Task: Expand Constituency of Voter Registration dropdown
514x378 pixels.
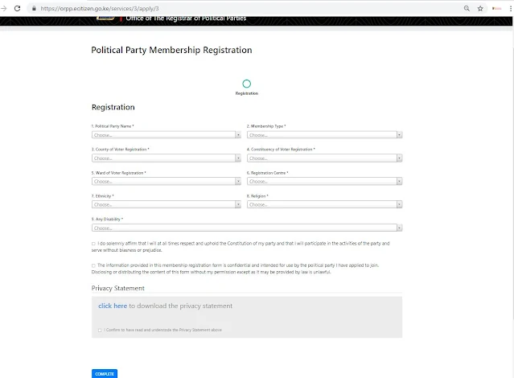Action: [x=324, y=158]
